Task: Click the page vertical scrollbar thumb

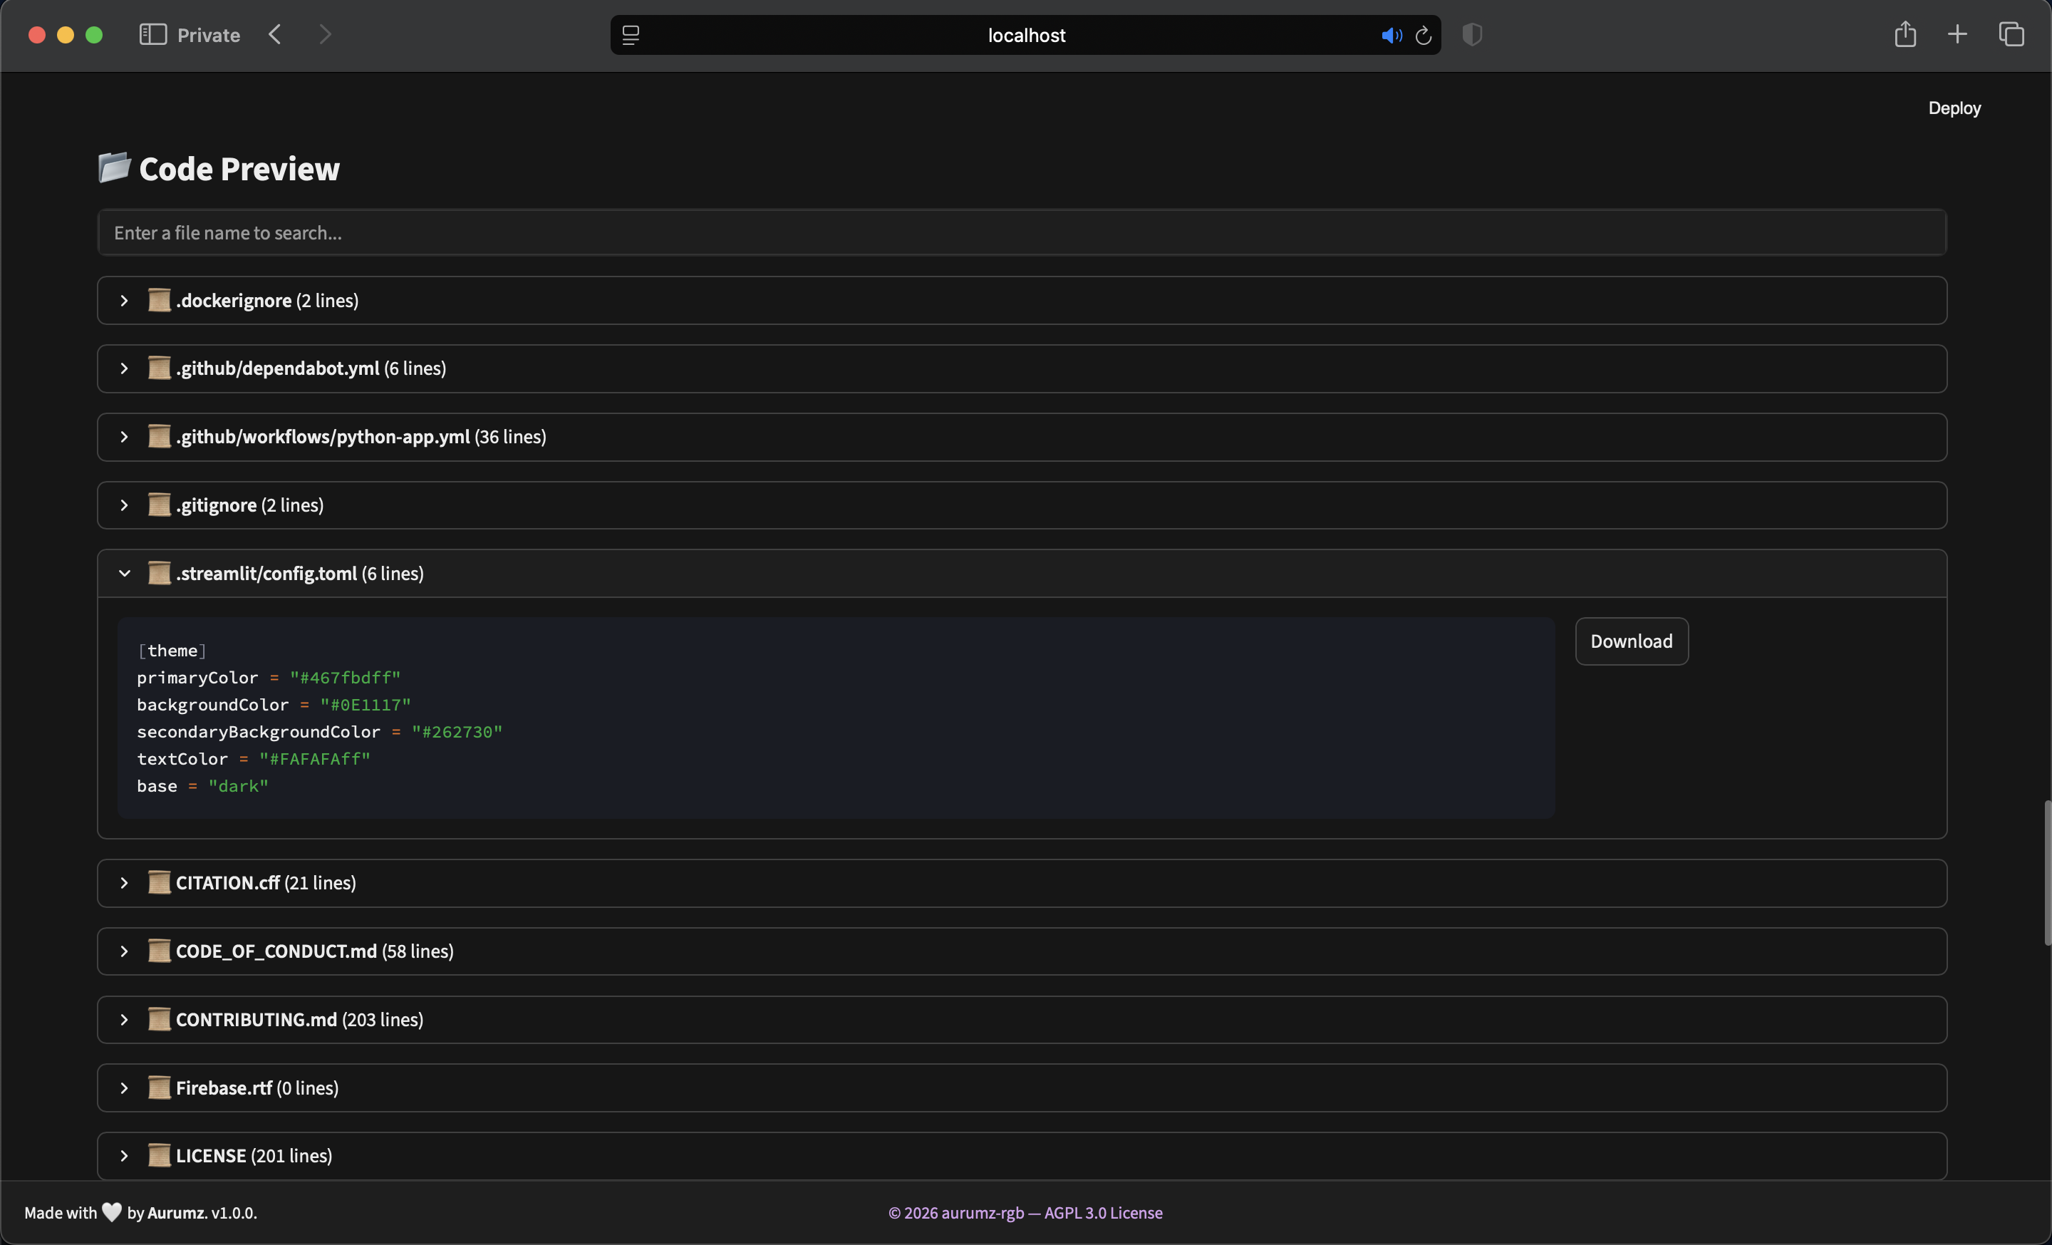Action: [2047, 873]
